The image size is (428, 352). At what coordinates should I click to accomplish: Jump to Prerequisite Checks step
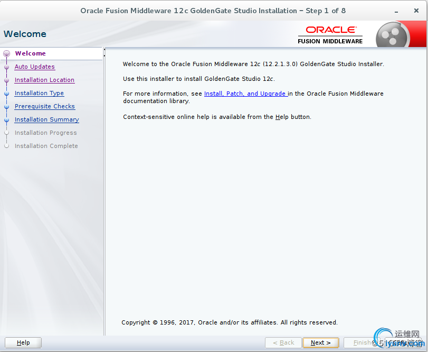click(45, 106)
